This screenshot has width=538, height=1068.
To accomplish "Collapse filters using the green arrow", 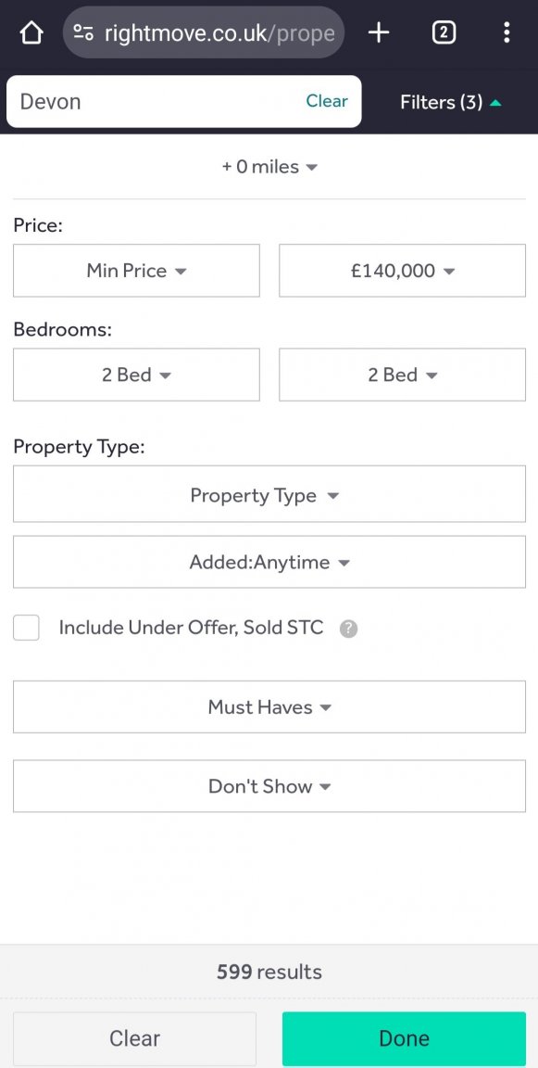I will pos(495,103).
